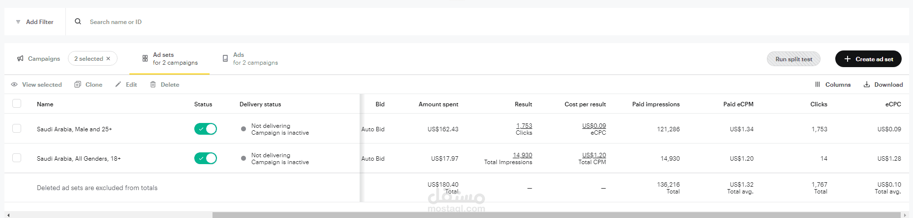This screenshot has width=913, height=218.
Task: Click the Edit pencil icon
Action: (x=118, y=84)
